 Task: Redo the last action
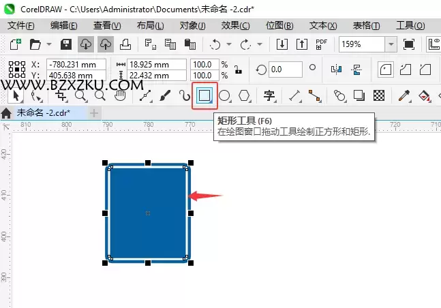[245, 44]
